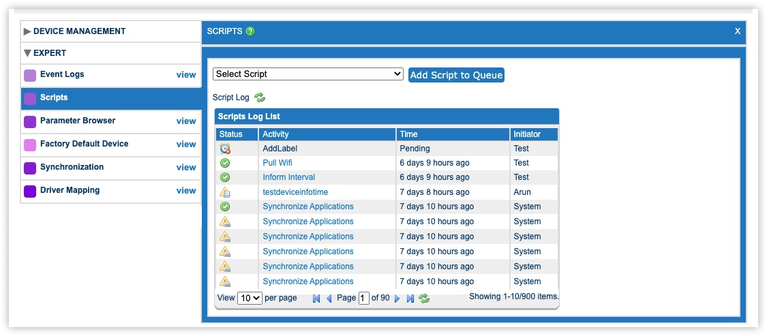Go to the first page of the log
Viewport: 767px width, 336px height.
[x=316, y=299]
